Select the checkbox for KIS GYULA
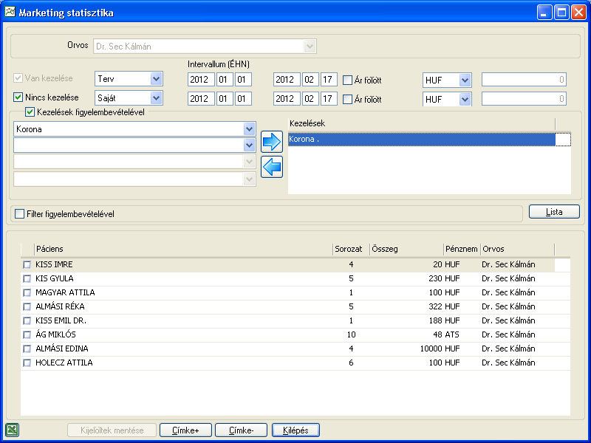Screen dimensions: 591x443 [27, 278]
